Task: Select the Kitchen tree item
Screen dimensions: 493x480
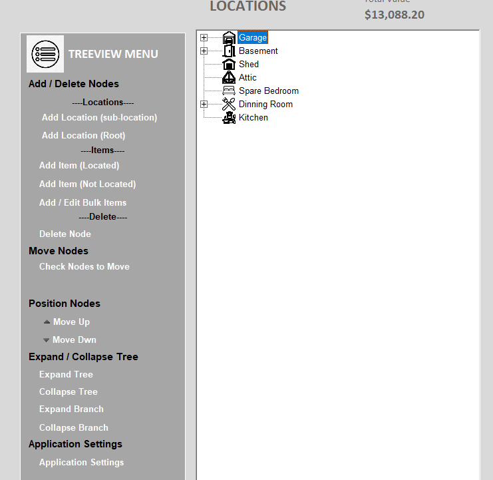Action: (253, 118)
